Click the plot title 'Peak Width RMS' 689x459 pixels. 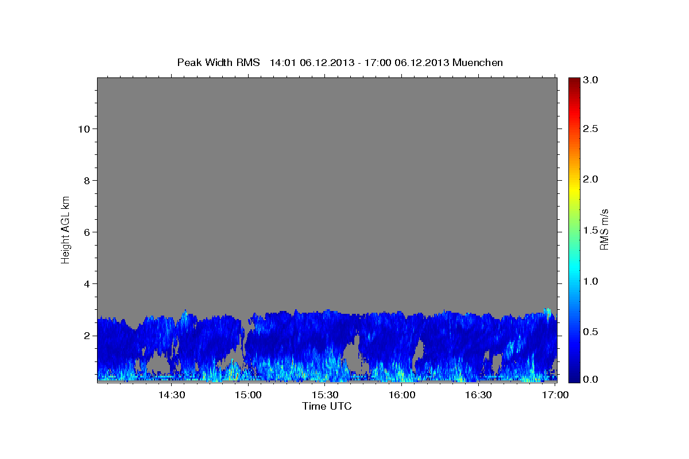click(x=218, y=63)
